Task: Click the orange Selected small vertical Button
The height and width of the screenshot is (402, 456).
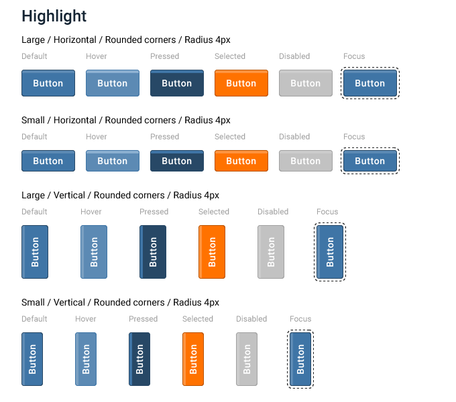Action: (193, 359)
